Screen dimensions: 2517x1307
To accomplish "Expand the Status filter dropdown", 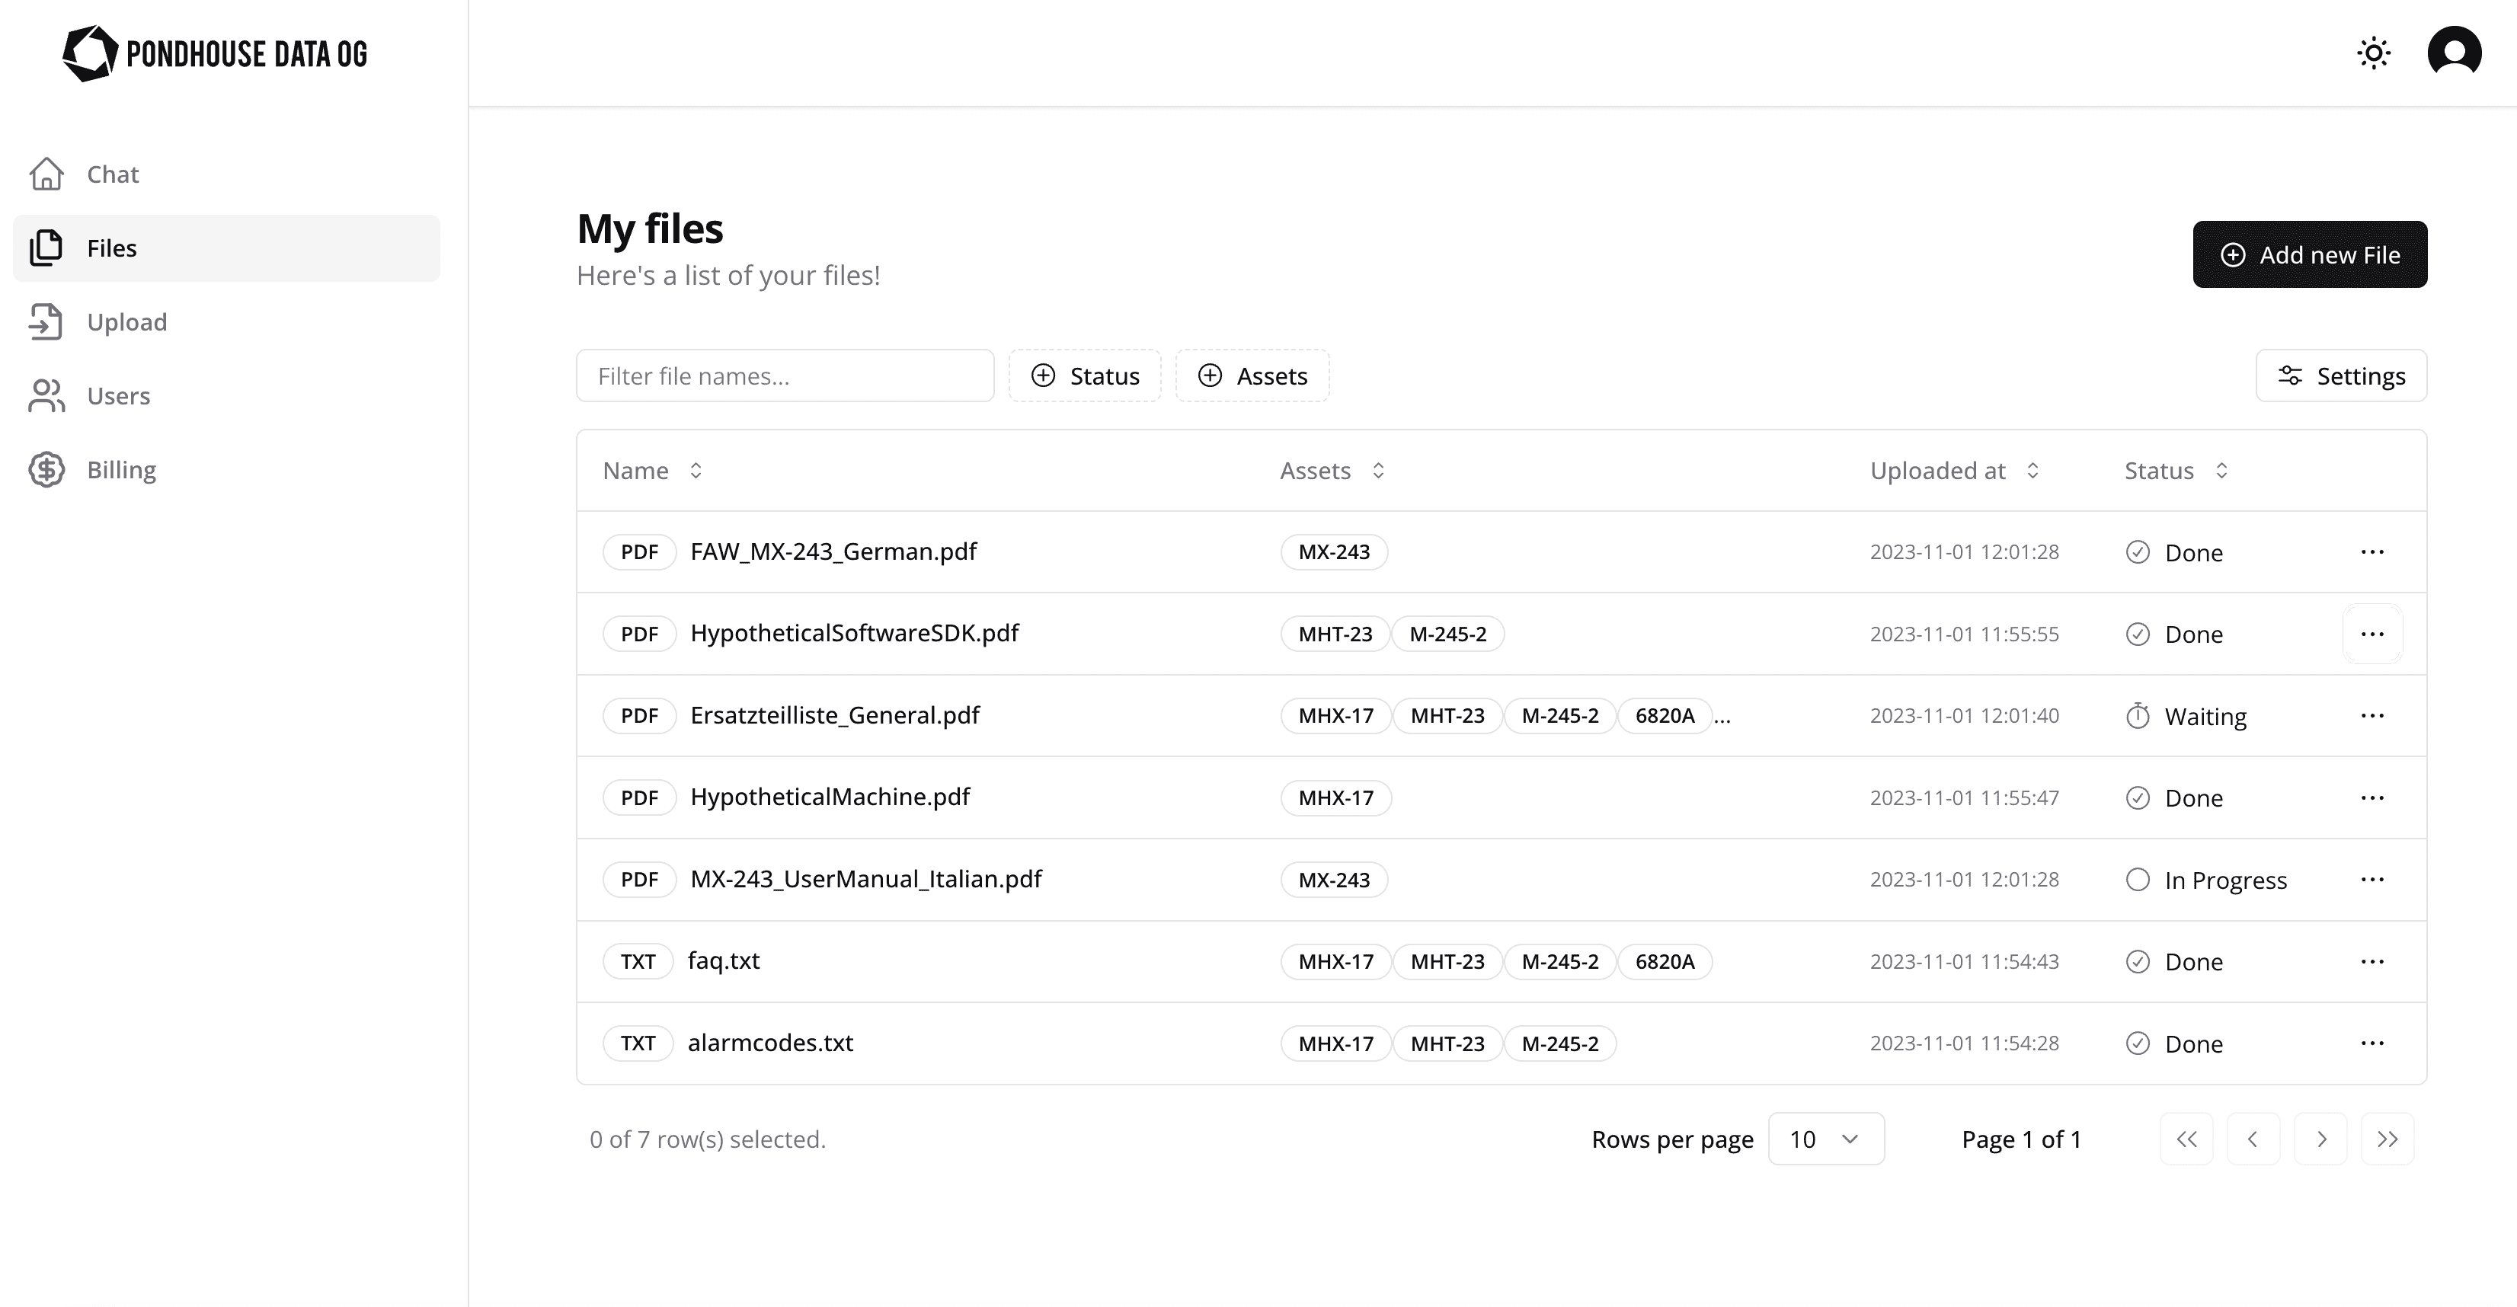I will coord(1084,375).
